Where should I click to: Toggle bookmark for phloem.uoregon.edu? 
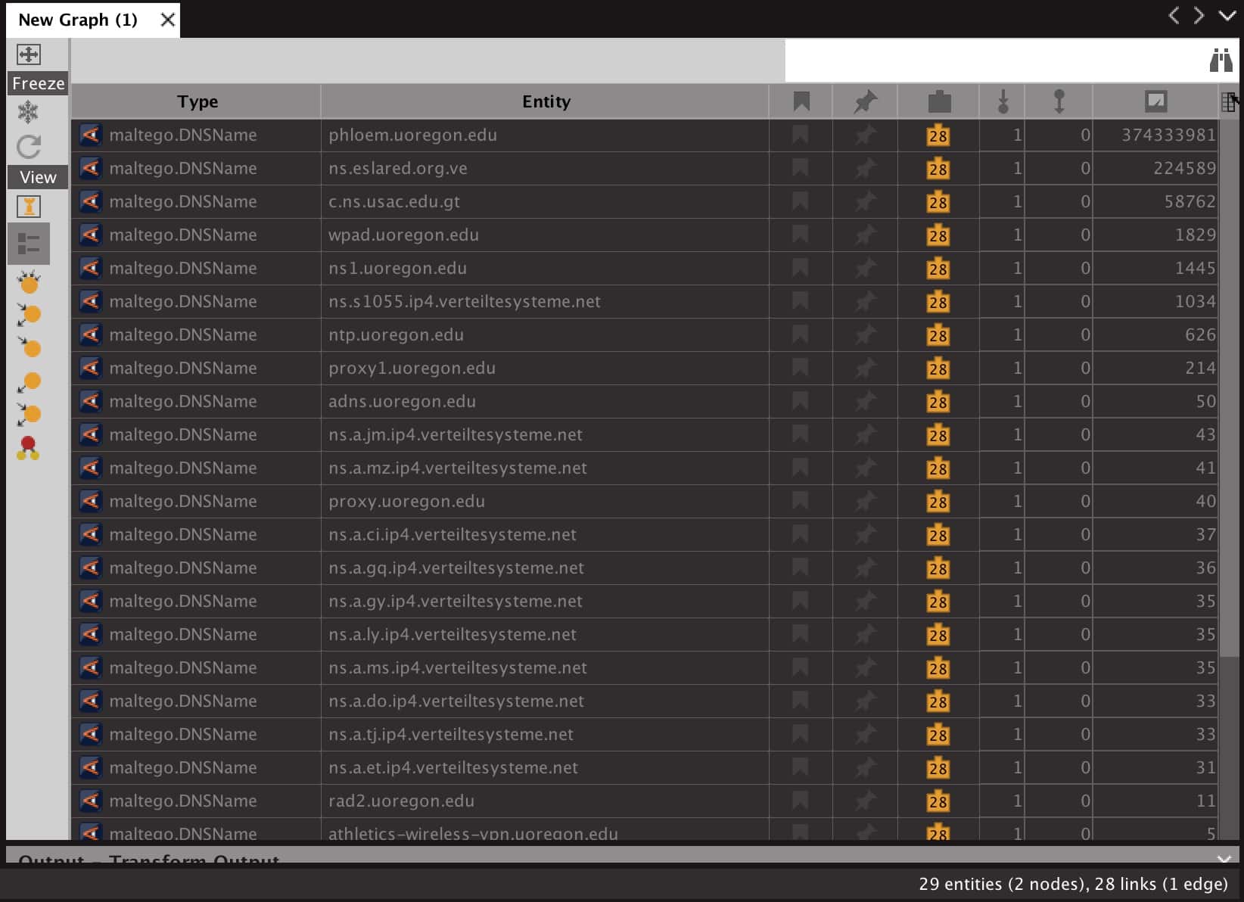(x=800, y=135)
